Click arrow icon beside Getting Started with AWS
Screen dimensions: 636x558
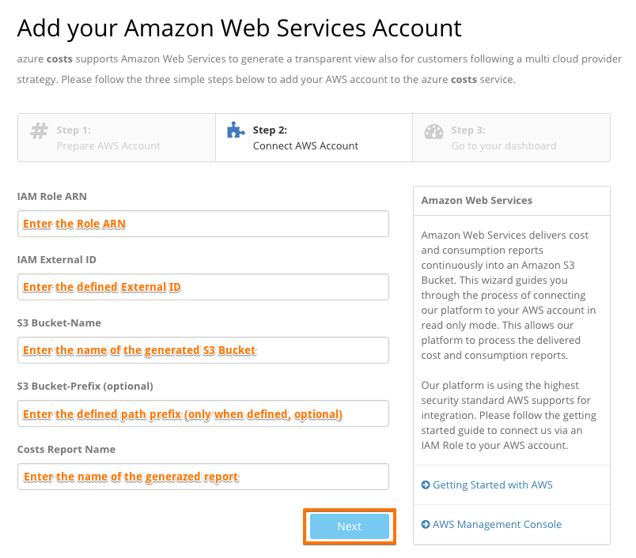pos(426,485)
